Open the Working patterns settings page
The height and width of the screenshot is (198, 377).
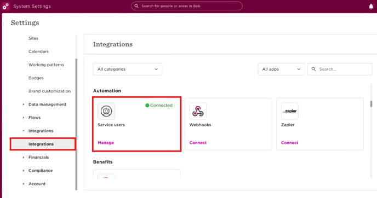[x=46, y=65]
